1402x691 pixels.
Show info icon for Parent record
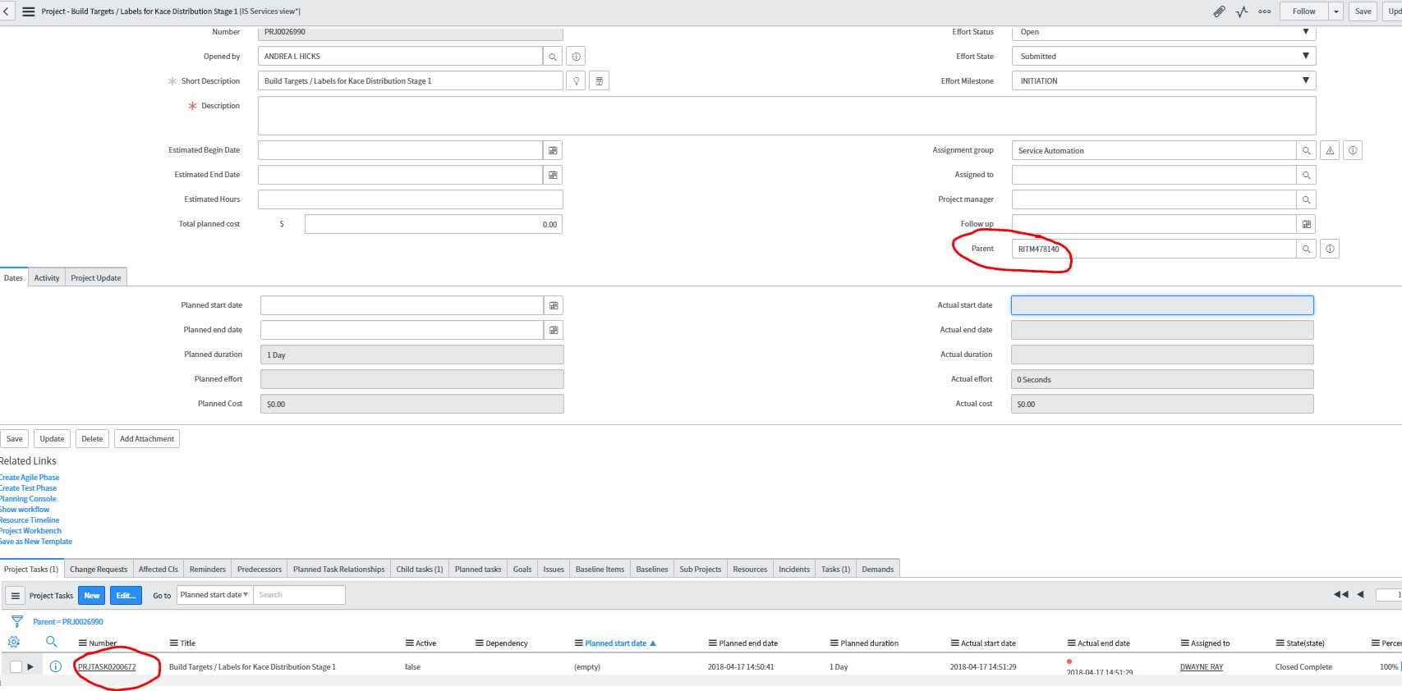pos(1331,249)
